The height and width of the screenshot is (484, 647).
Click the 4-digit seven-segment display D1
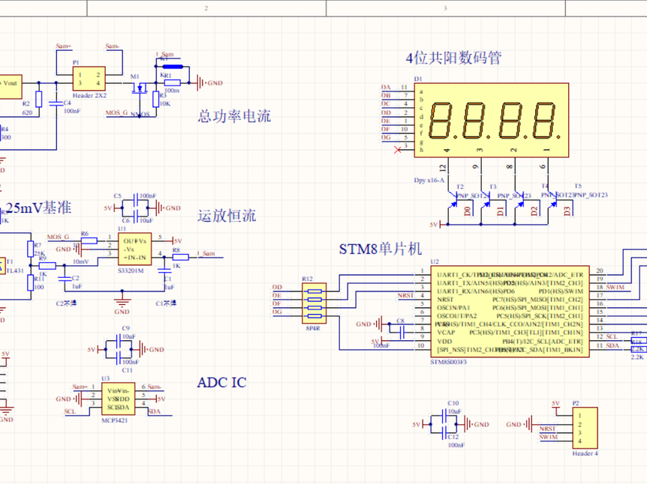point(492,118)
